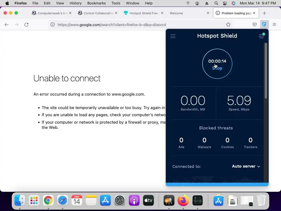This screenshot has width=281, height=211.
Task: Close the Welcome tab
Action: [208, 13]
